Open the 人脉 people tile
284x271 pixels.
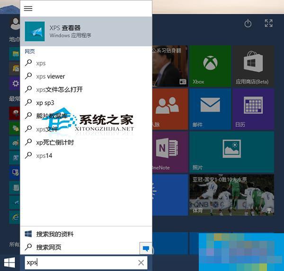tap(170, 109)
